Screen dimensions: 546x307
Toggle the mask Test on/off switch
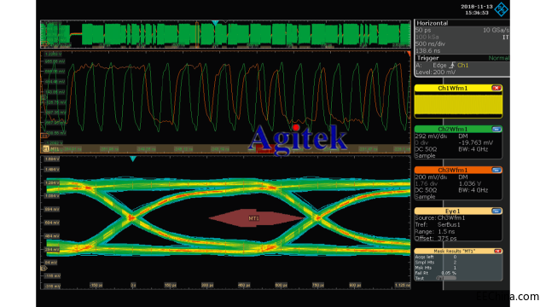point(446,278)
